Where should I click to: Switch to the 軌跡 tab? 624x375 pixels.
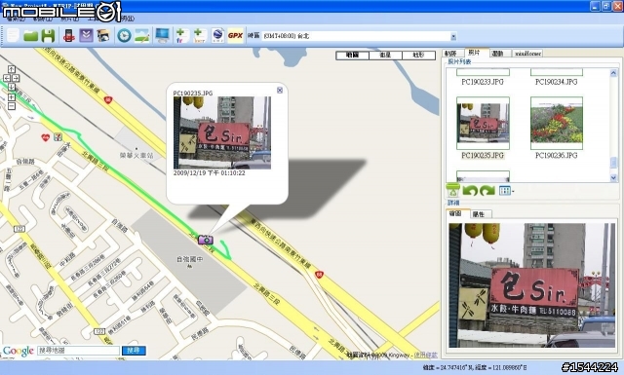pyautogui.click(x=451, y=54)
